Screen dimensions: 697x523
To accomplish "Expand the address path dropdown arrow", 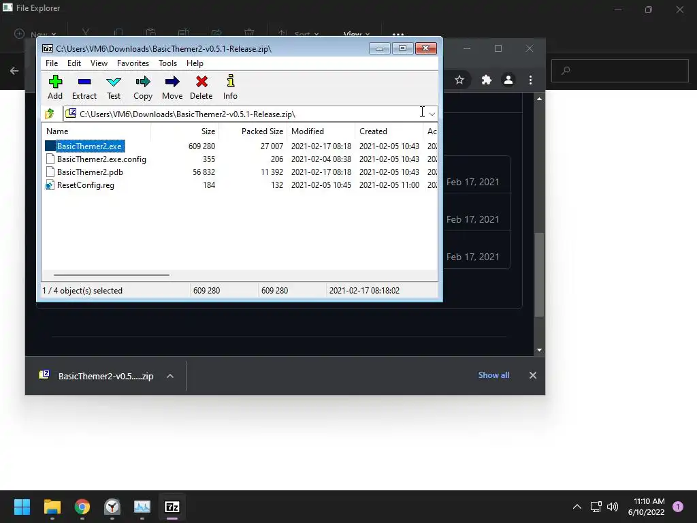I will pos(432,114).
